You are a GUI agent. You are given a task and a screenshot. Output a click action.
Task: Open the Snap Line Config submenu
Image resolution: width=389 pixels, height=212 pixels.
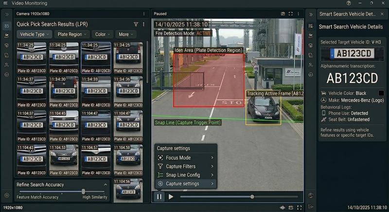[x=186, y=175]
